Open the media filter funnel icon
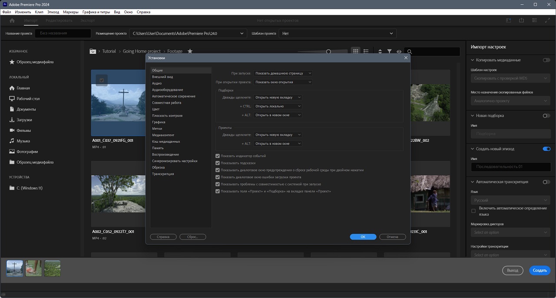556x298 pixels. click(x=389, y=52)
